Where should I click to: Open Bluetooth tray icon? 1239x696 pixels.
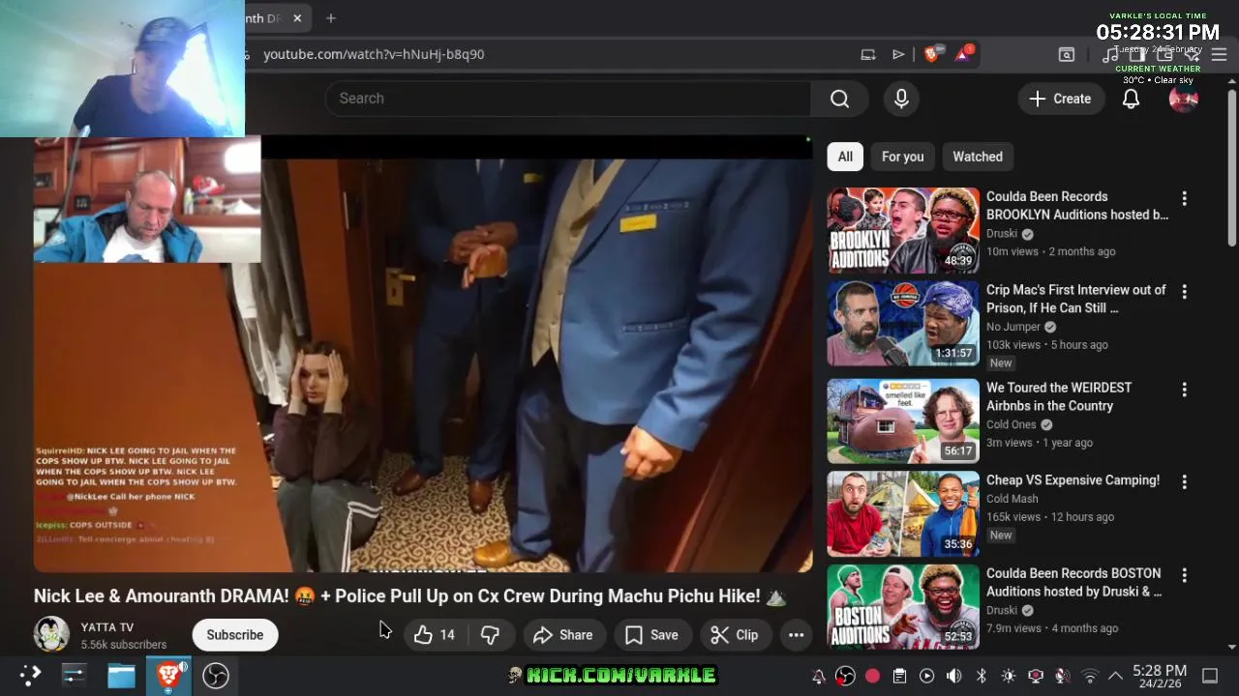coord(981,676)
